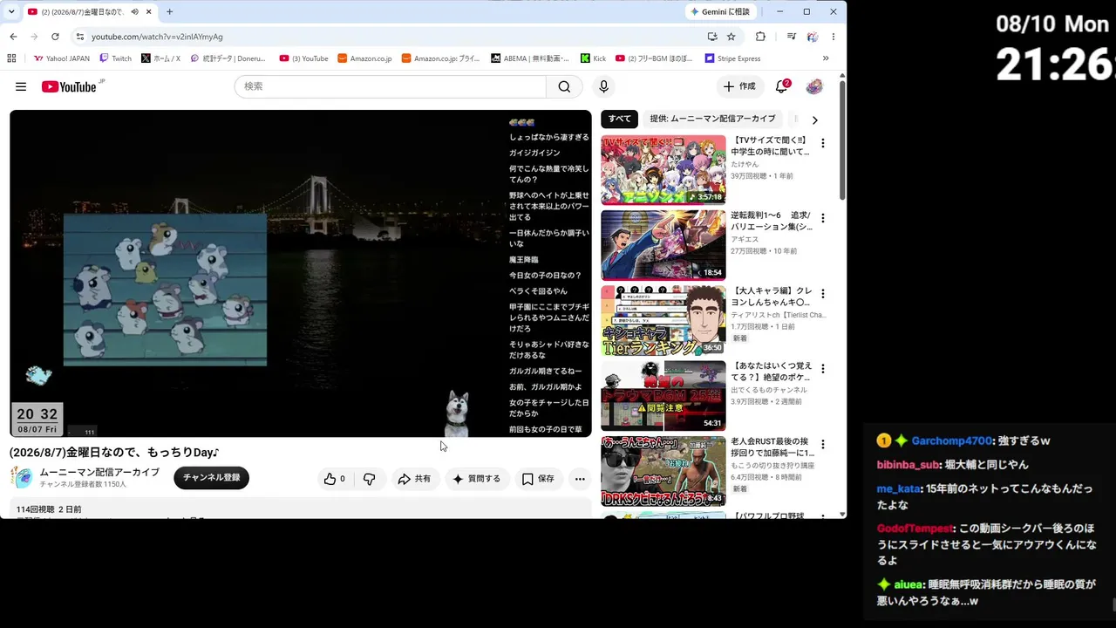1116x628 pixels.
Task: Click the install/cast icon in address bar
Action: point(712,37)
